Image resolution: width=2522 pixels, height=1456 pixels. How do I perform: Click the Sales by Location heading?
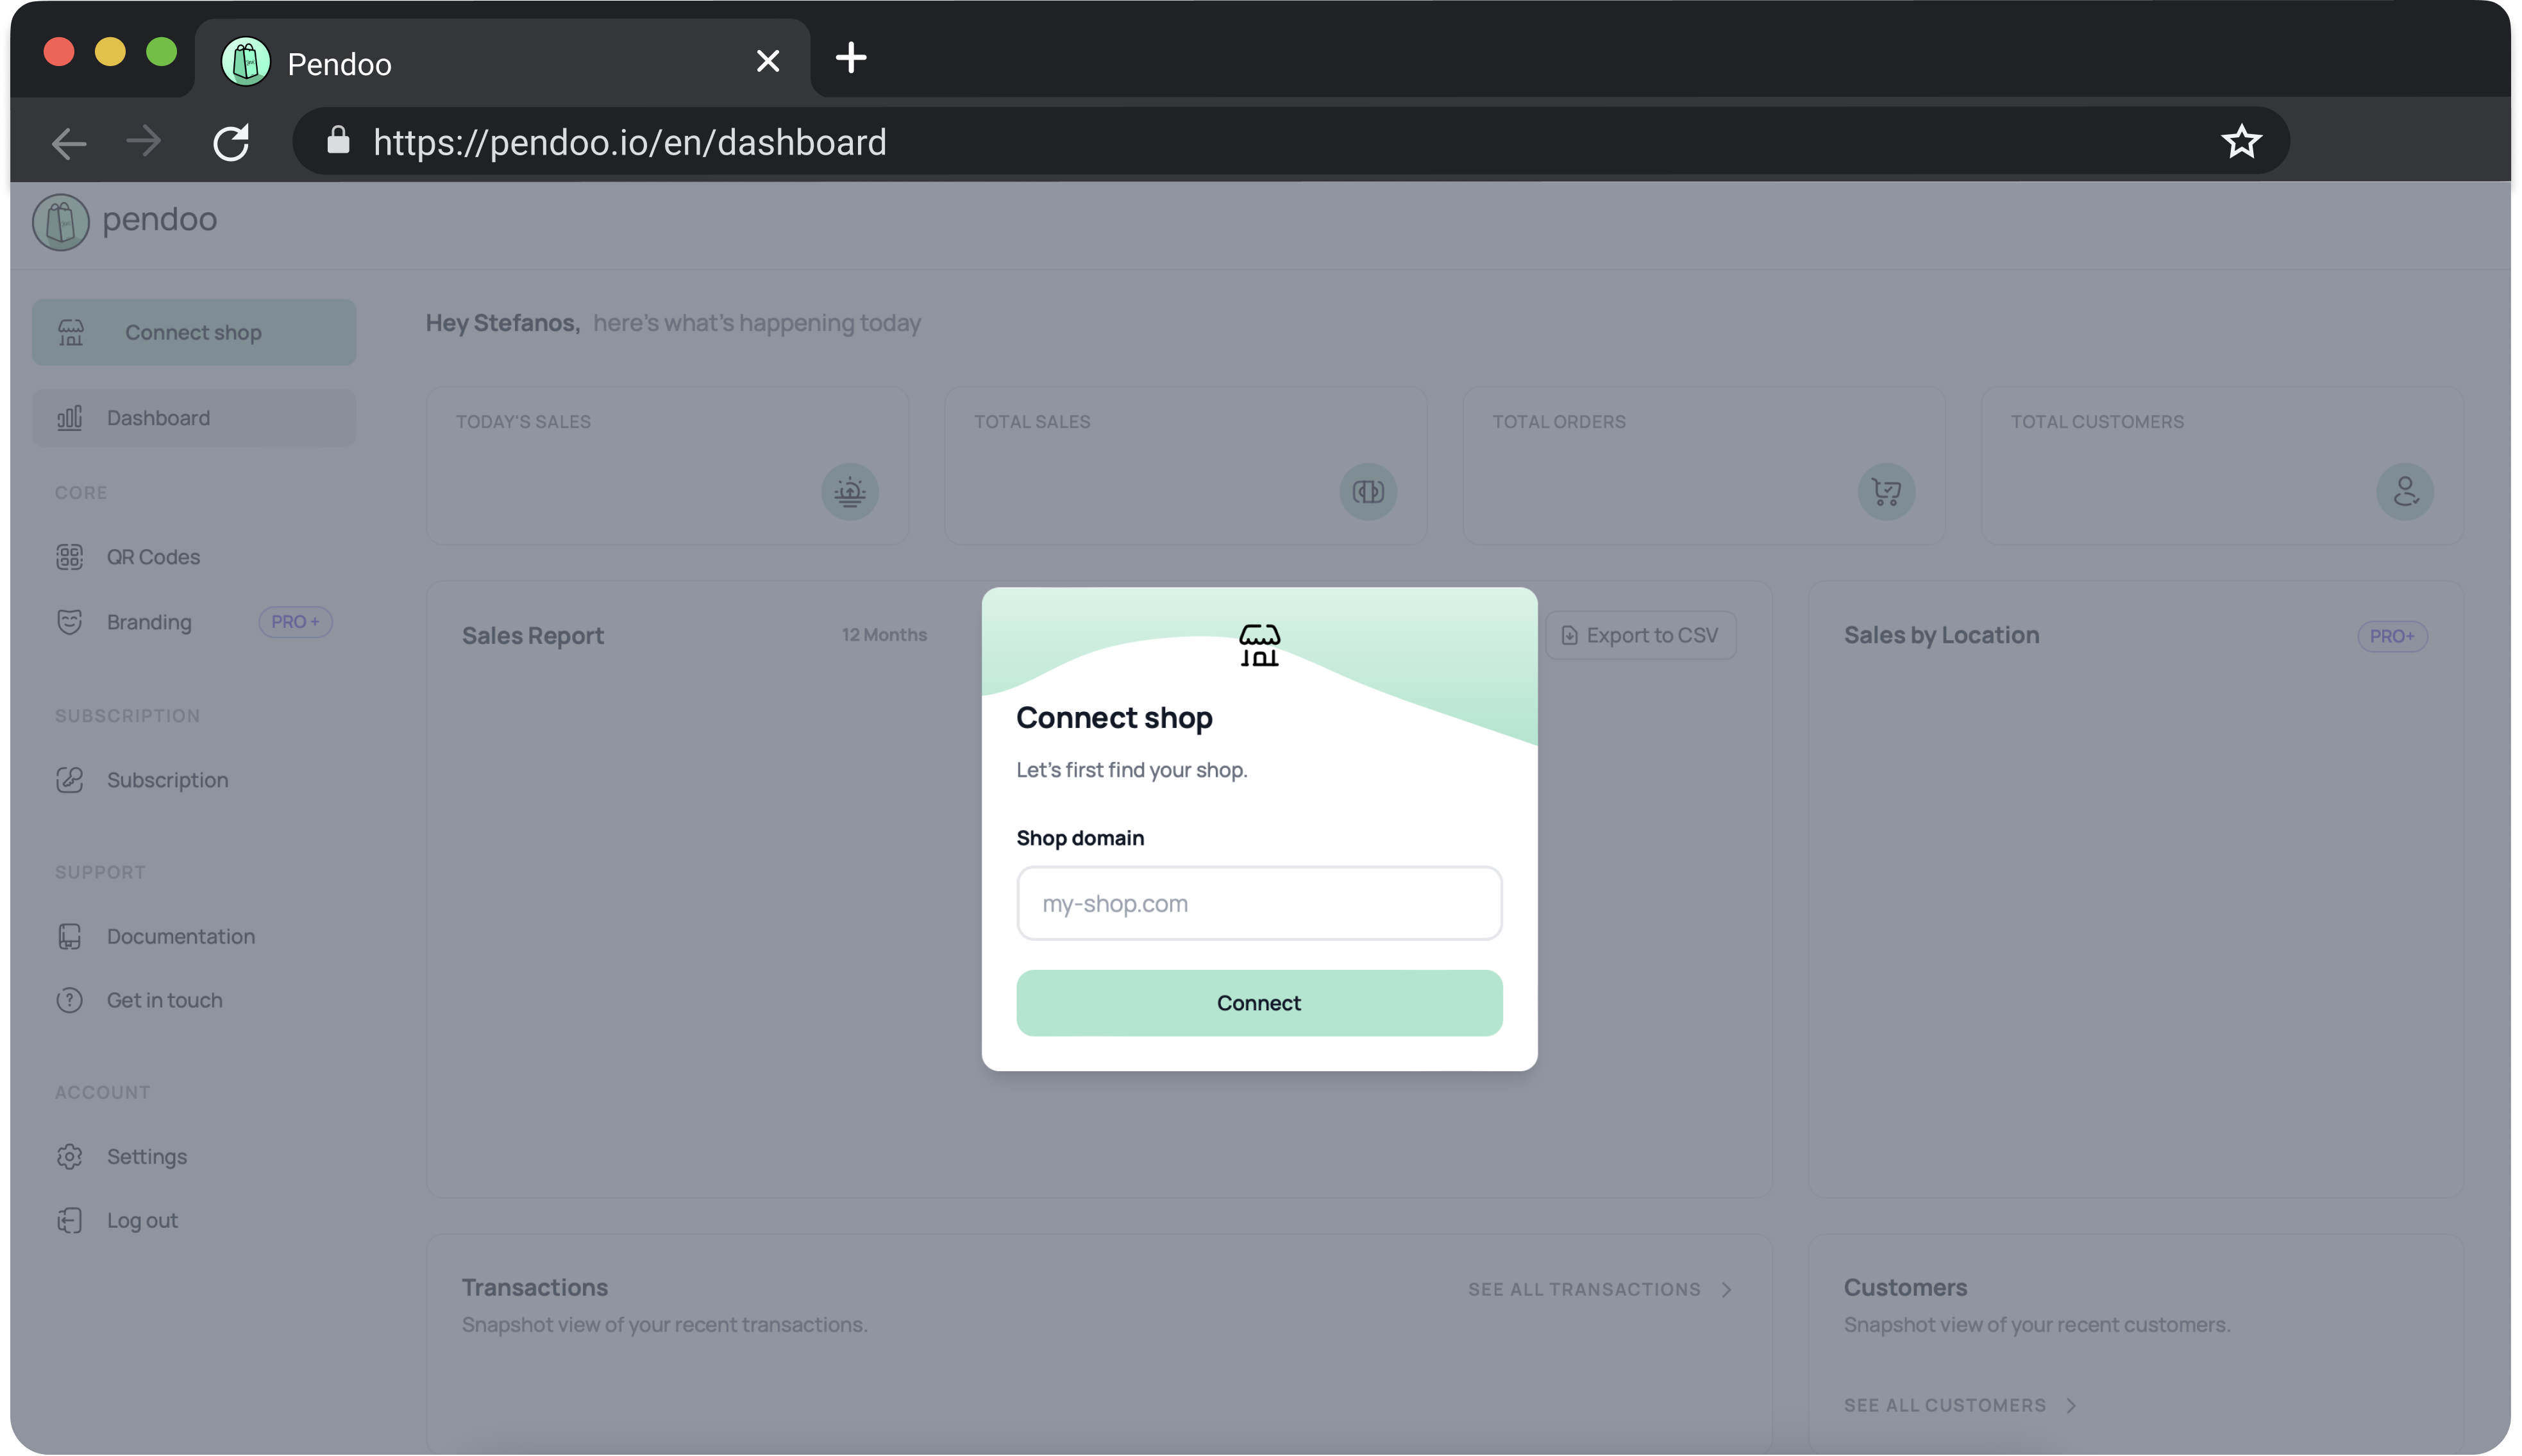point(1941,635)
